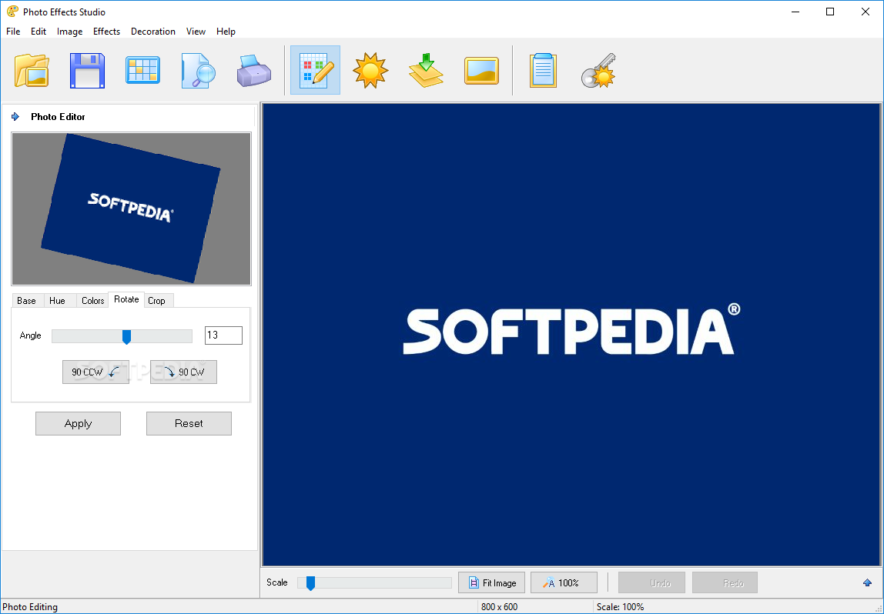Open effects with the sun icon

(370, 71)
